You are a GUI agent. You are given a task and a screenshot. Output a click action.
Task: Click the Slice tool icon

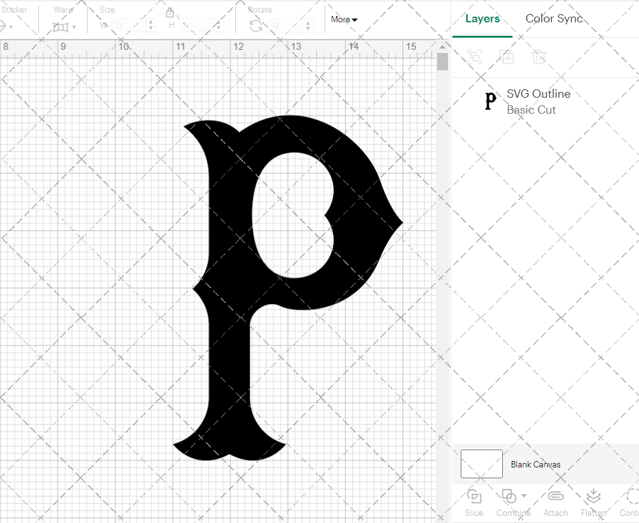[474, 497]
